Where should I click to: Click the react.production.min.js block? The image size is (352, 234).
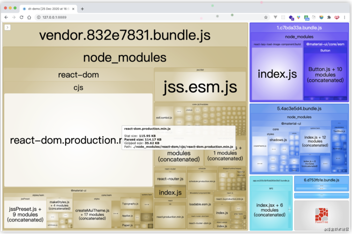[170, 217]
